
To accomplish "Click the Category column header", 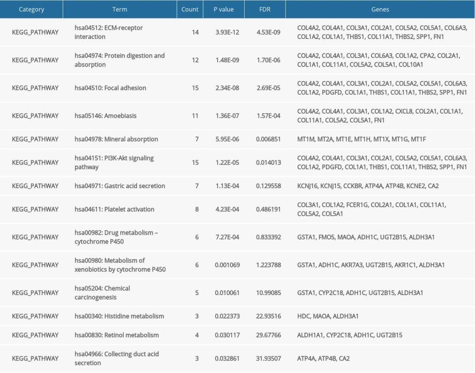I will click(31, 9).
